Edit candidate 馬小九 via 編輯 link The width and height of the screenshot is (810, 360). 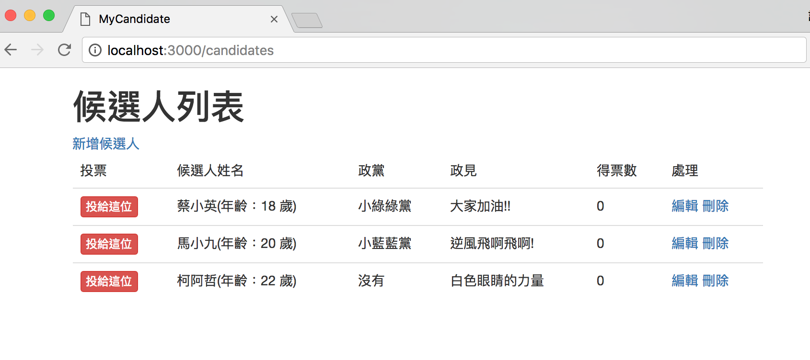685,244
